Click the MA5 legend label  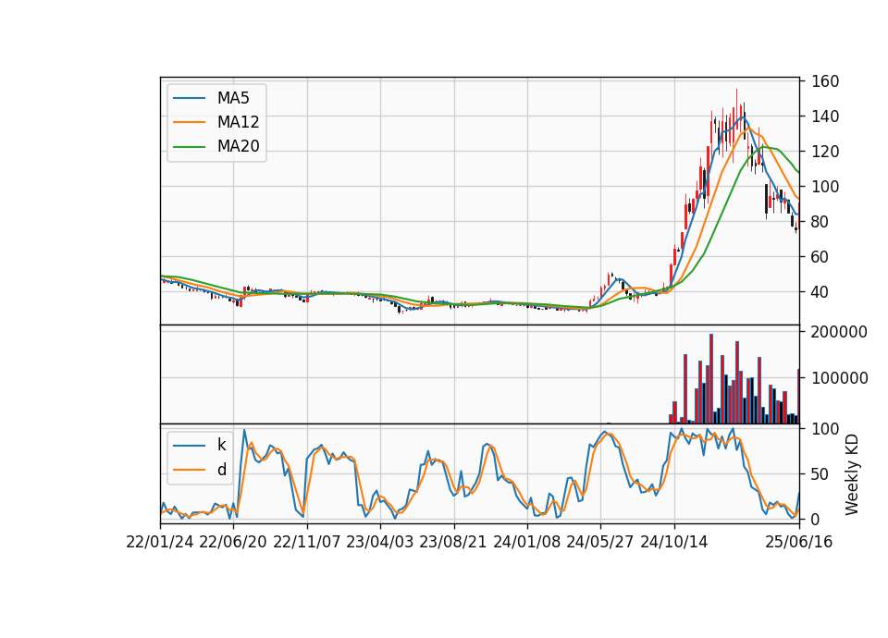233,98
